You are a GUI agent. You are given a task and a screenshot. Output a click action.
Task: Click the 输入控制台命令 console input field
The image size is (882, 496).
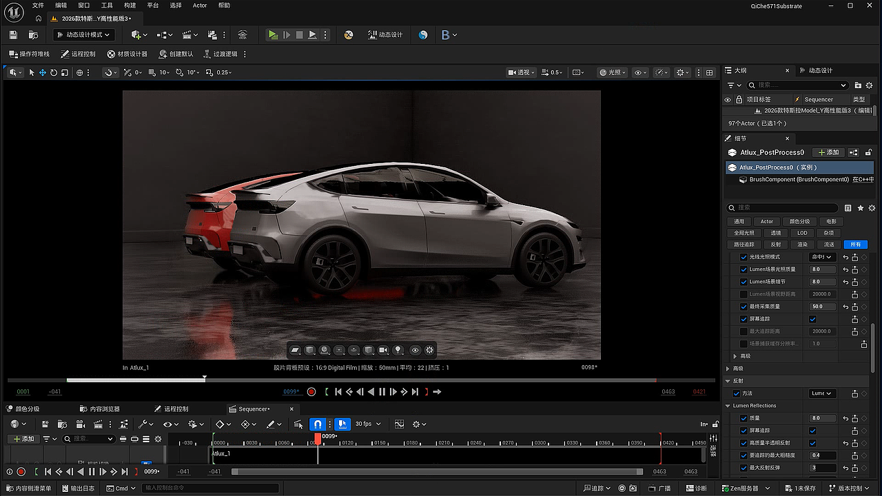(x=210, y=488)
